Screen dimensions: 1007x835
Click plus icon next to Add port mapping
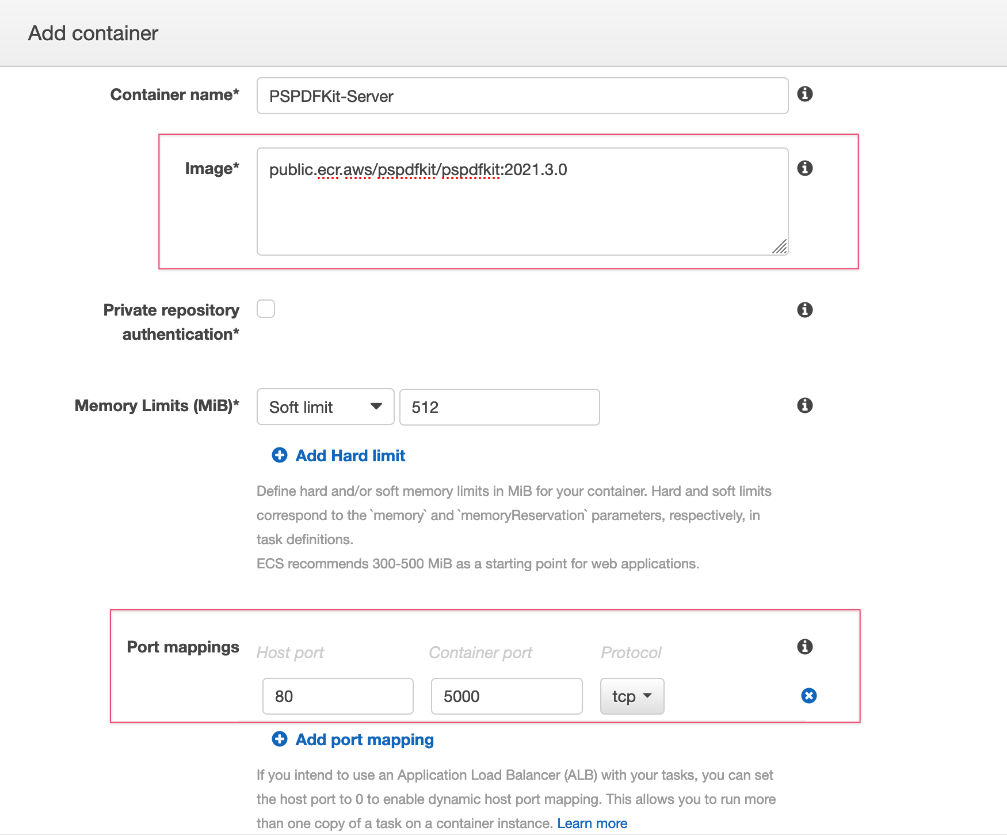[x=280, y=739]
